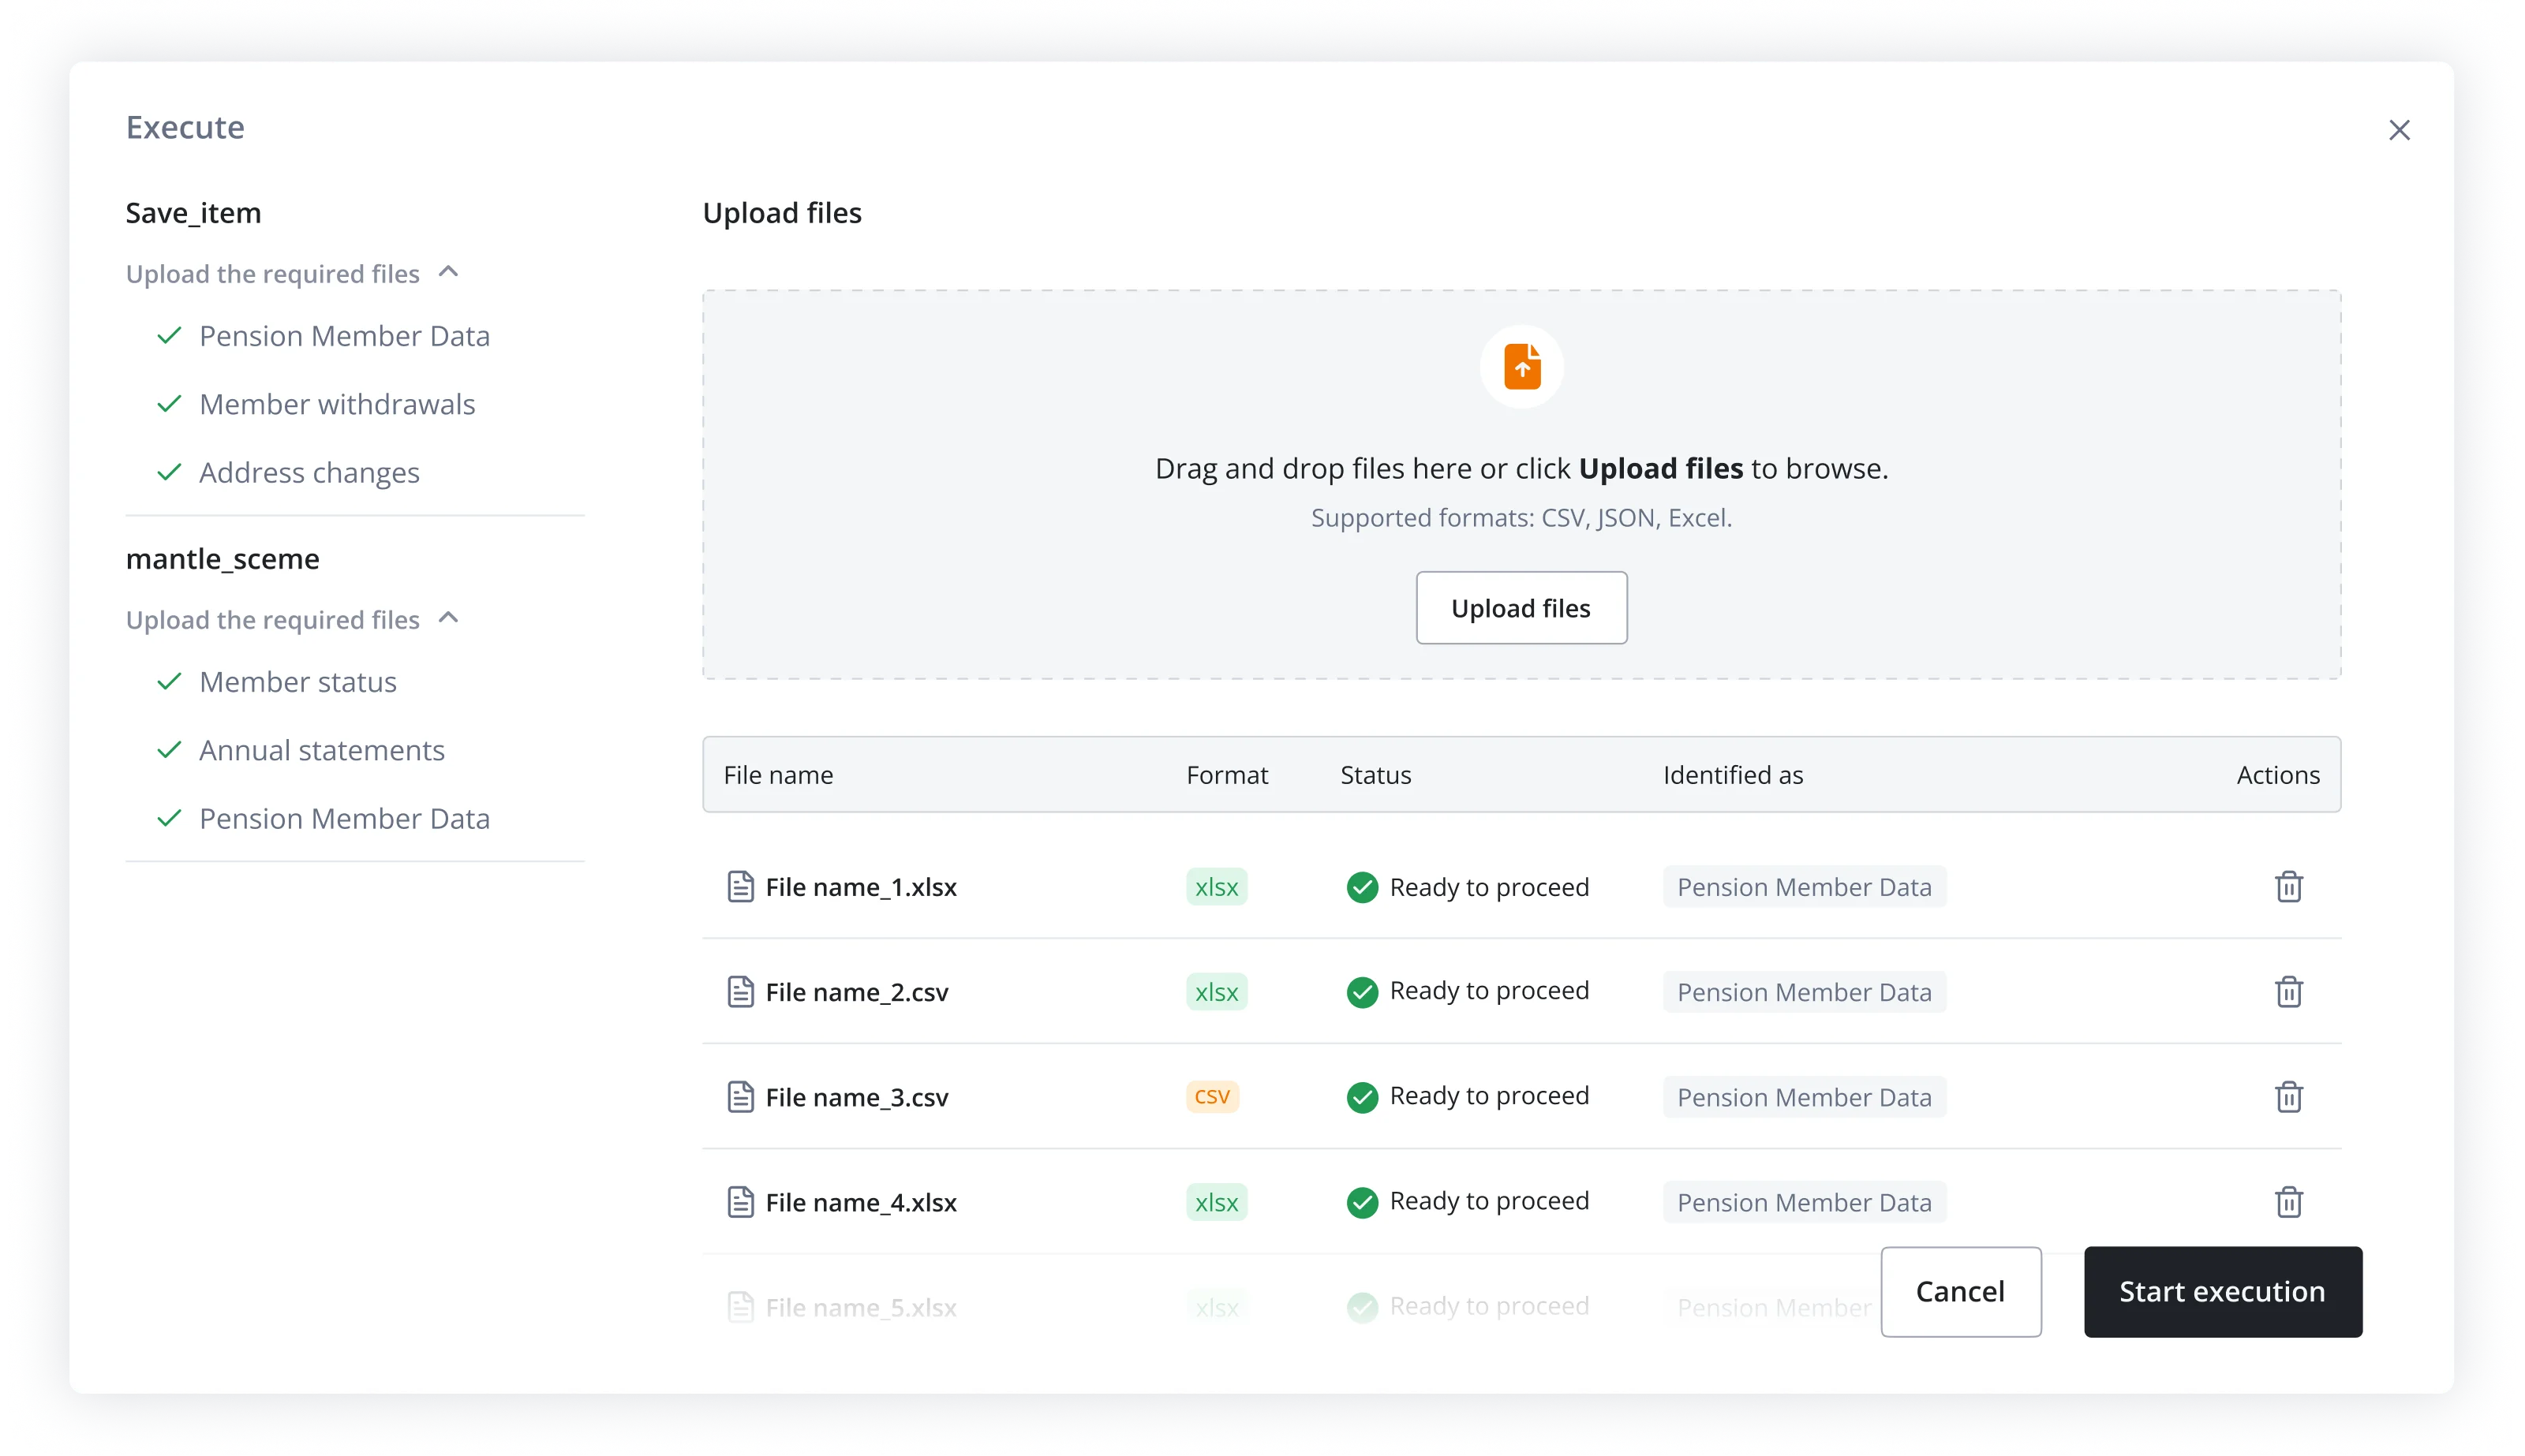
Task: Click the checkmark next to Member withdrawals
Action: [x=169, y=404]
